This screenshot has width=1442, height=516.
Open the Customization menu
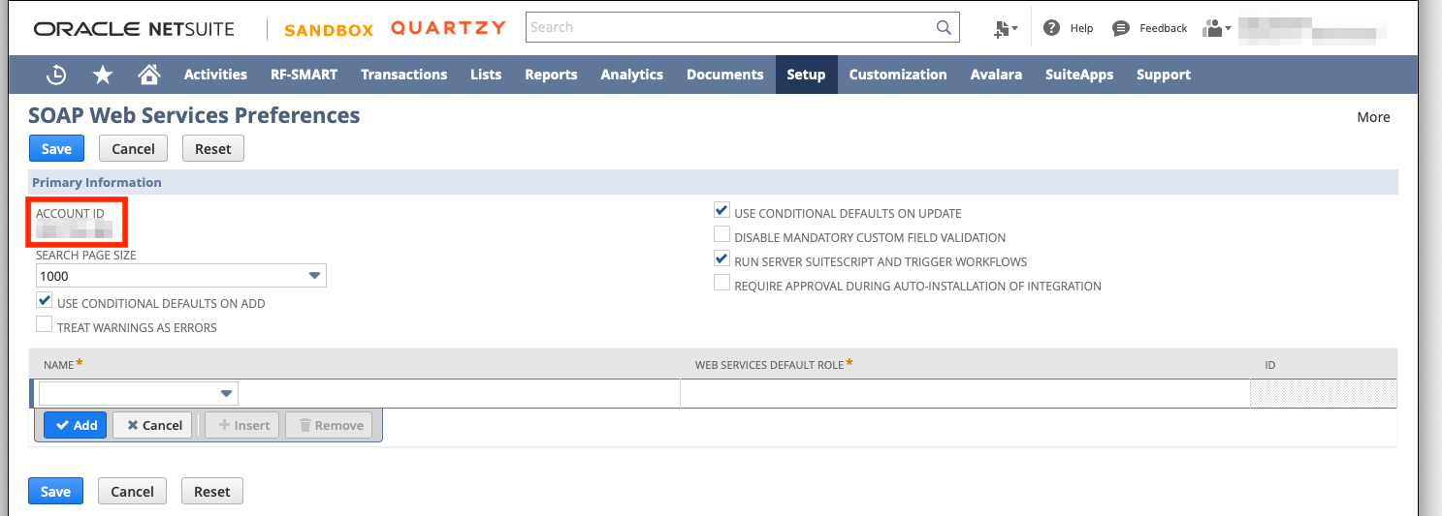[898, 75]
